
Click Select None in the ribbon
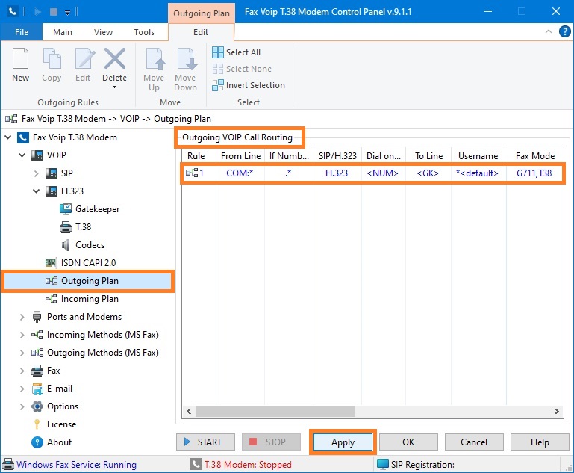[x=242, y=69]
